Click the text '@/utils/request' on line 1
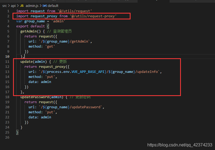Screen dimensions: 215x150 (x=75, y=11)
